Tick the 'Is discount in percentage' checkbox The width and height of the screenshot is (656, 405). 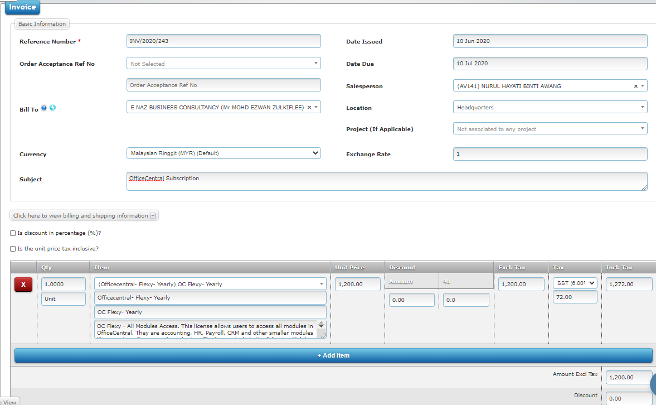13,233
